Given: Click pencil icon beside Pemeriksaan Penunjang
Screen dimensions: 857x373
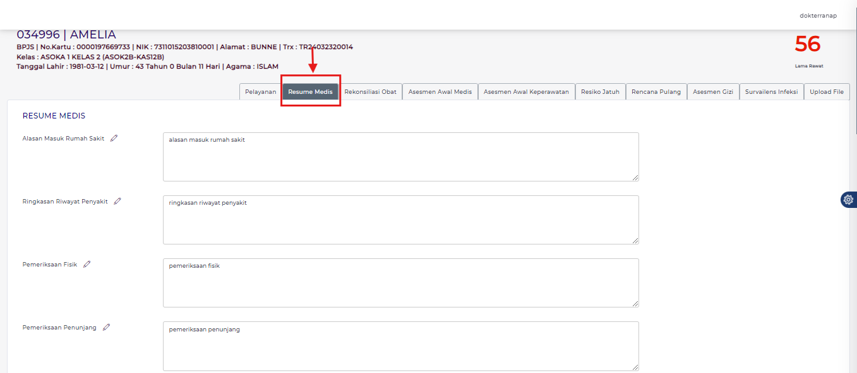Looking at the screenshot, I should [106, 328].
